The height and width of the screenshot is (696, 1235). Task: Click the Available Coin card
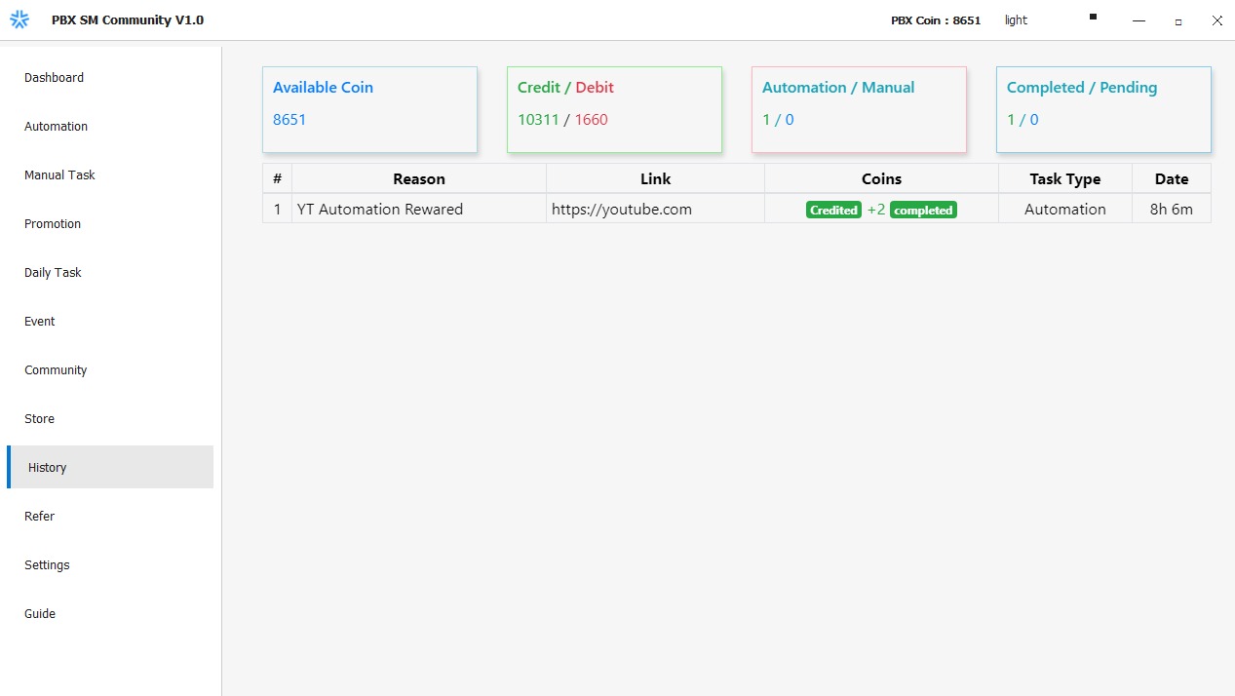[369, 109]
